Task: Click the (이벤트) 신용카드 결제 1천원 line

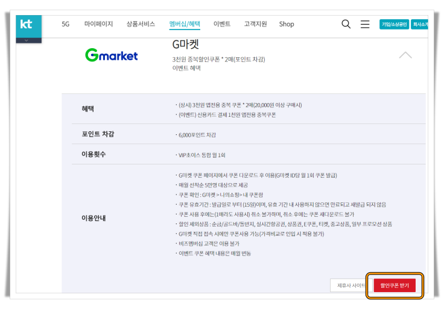Action: click(x=227, y=115)
